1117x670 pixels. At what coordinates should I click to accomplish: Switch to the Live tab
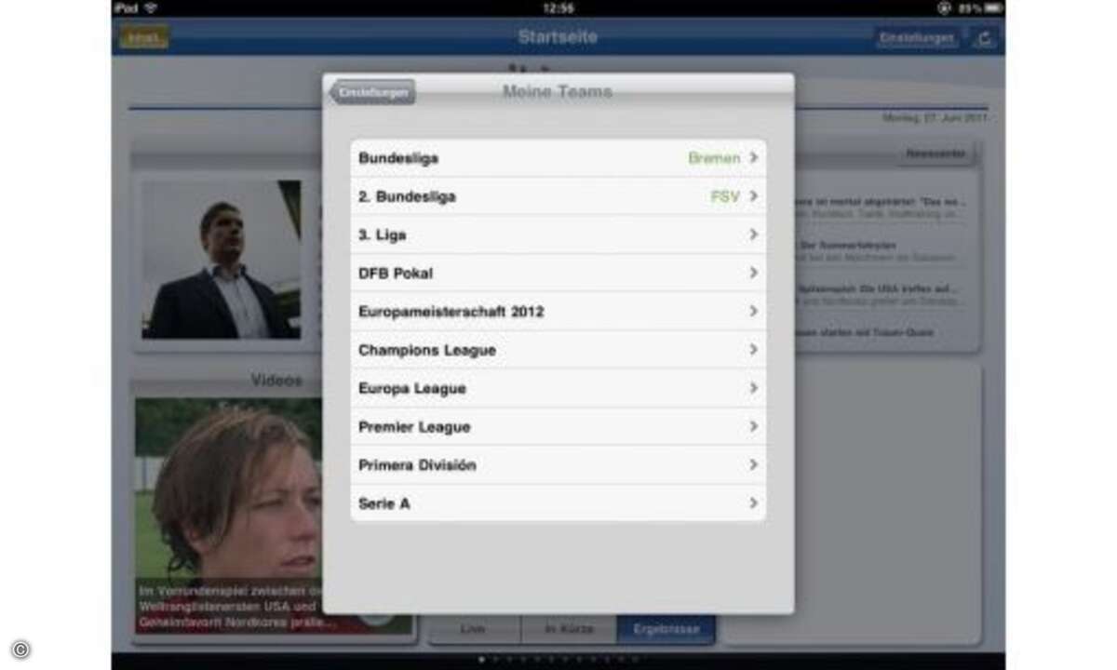(x=473, y=629)
